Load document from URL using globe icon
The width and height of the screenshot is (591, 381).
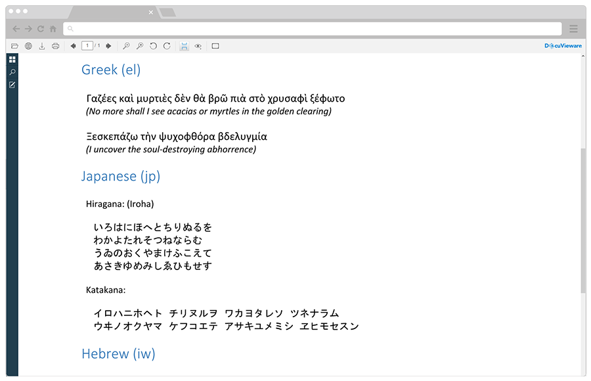pos(28,46)
